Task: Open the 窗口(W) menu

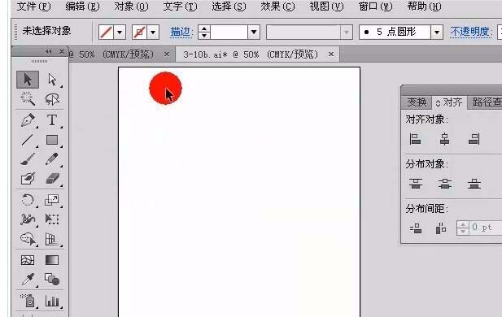Action: pos(375,7)
